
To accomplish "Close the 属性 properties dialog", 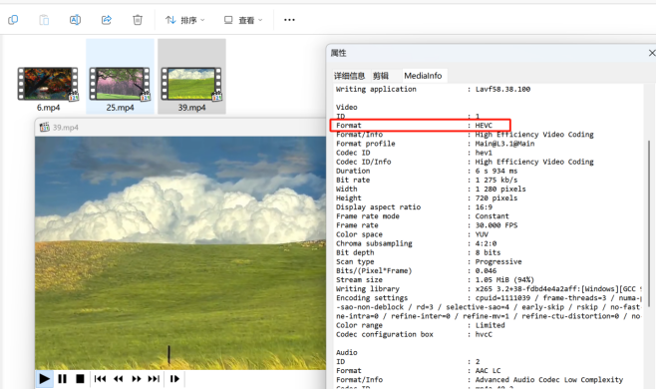I will (651, 53).
